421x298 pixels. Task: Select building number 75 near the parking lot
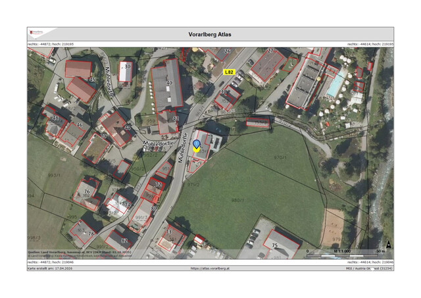274,246
